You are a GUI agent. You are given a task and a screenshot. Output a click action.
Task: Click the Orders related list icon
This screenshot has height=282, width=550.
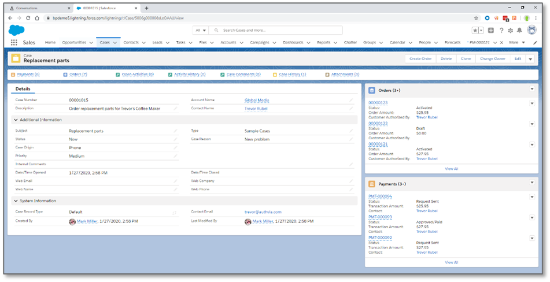pyautogui.click(x=372, y=90)
